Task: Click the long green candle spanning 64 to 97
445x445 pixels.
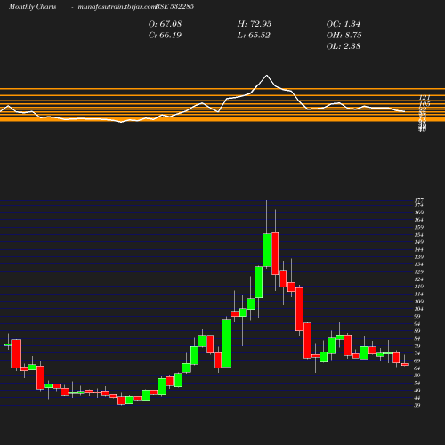Action: click(x=227, y=344)
